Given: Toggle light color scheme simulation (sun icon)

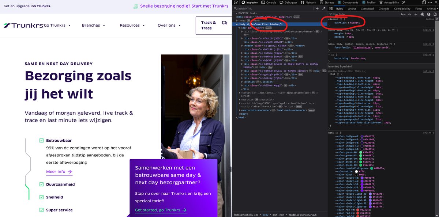Looking at the screenshot, I should pyautogui.click(x=422, y=14).
